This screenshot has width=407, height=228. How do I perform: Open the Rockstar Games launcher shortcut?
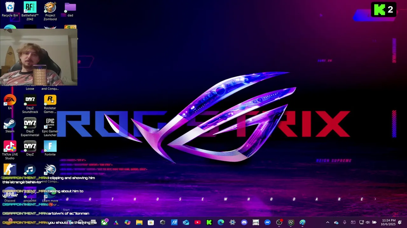(50, 104)
